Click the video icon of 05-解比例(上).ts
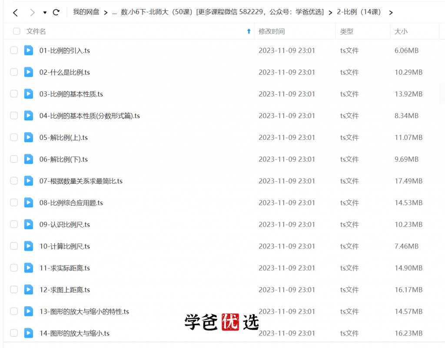The width and height of the screenshot is (445, 348). click(28, 137)
